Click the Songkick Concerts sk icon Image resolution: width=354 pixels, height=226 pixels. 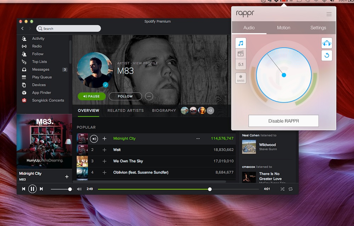point(24,100)
